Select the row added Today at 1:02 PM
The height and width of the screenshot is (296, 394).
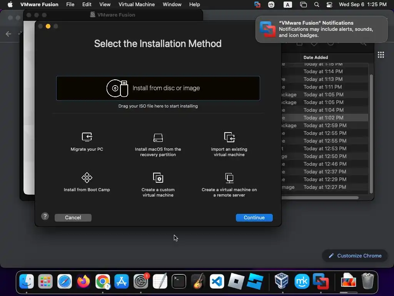325,118
